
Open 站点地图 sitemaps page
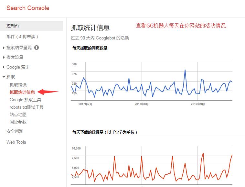[18, 115]
